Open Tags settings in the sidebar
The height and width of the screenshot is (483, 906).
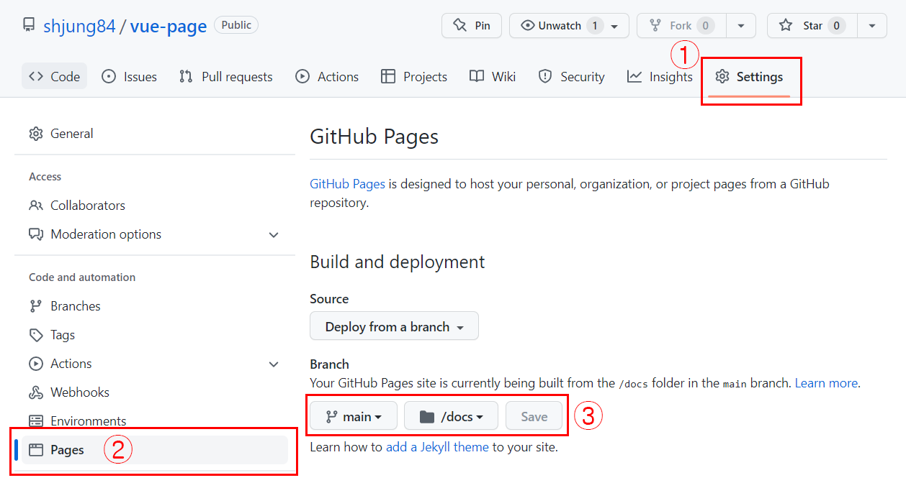coord(155,335)
